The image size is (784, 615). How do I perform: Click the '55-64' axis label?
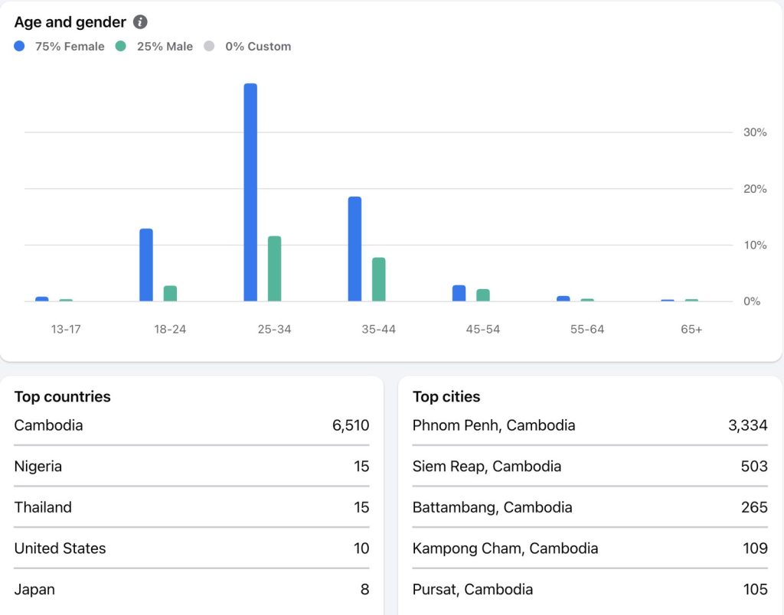click(587, 329)
